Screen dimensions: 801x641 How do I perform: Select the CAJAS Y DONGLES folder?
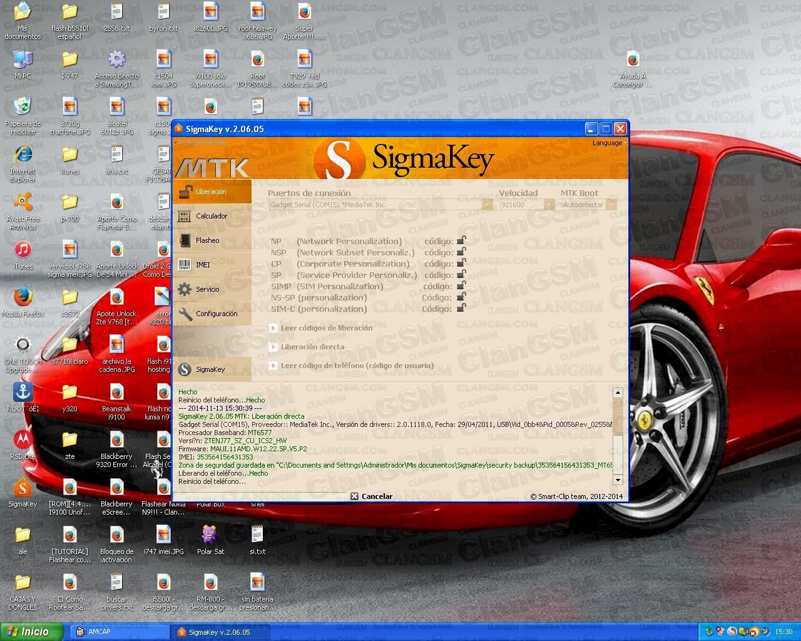coord(23,592)
